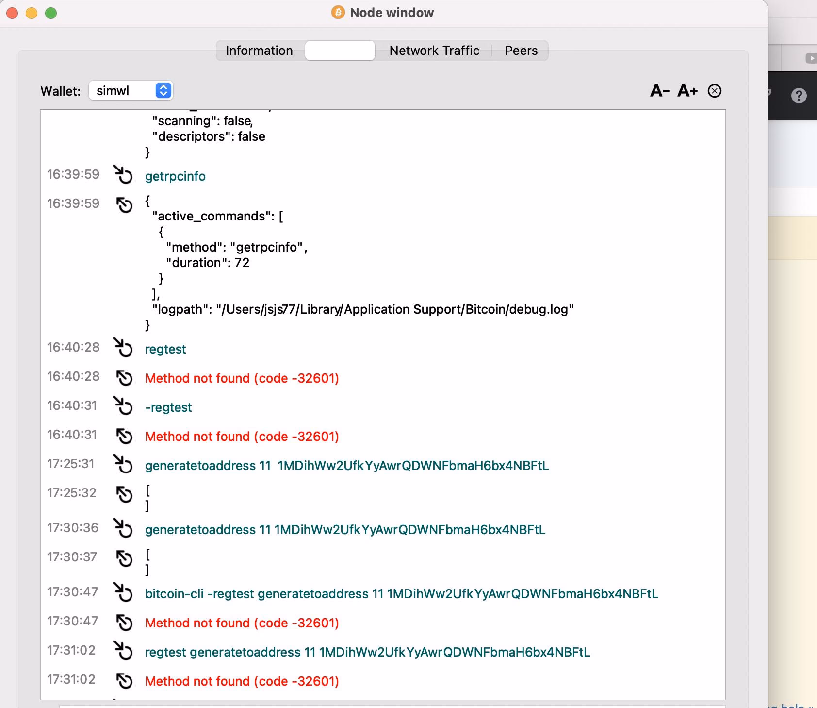Viewport: 817px width, 708px height.
Task: Click the getrpcinfo command text
Action: (x=175, y=176)
